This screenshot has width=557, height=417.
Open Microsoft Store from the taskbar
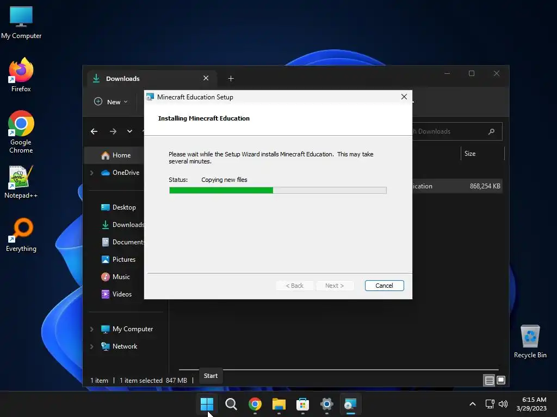click(x=302, y=404)
